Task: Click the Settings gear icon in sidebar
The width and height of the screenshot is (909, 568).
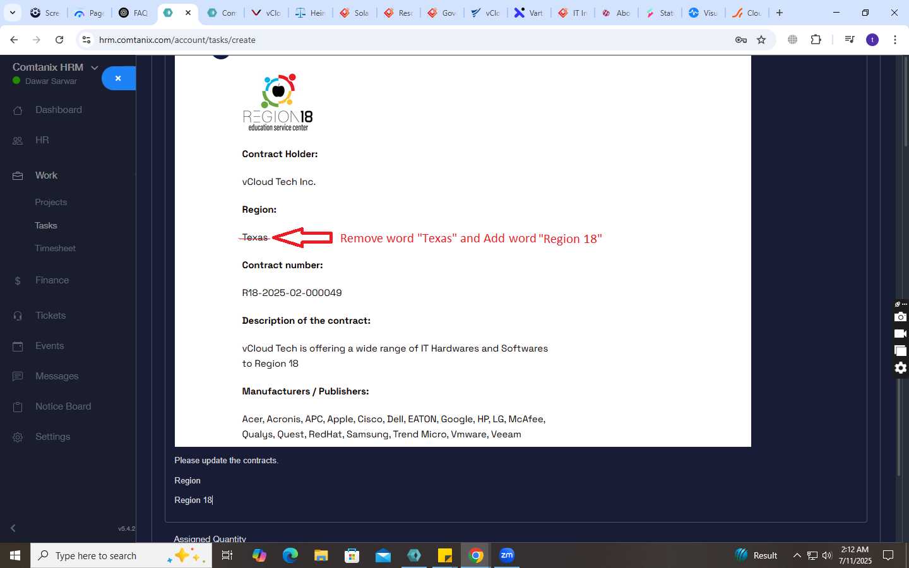Action: coord(18,437)
